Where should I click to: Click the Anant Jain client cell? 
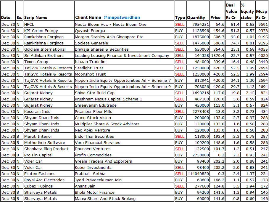pyautogui.click(x=124, y=186)
